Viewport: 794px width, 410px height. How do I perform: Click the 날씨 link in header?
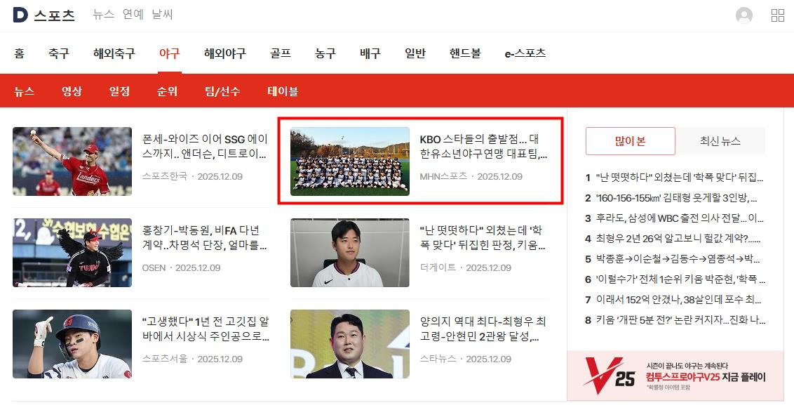point(163,14)
